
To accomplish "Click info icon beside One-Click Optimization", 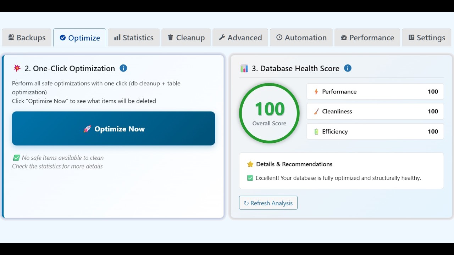I will [123, 68].
